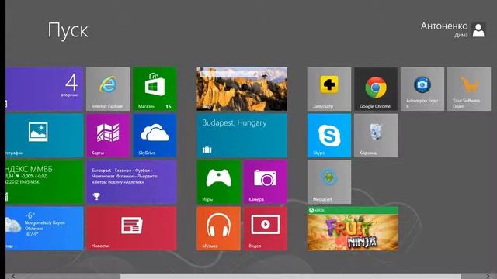Open the weather tile showing -6°
497x279 pixels.
[x=44, y=229]
